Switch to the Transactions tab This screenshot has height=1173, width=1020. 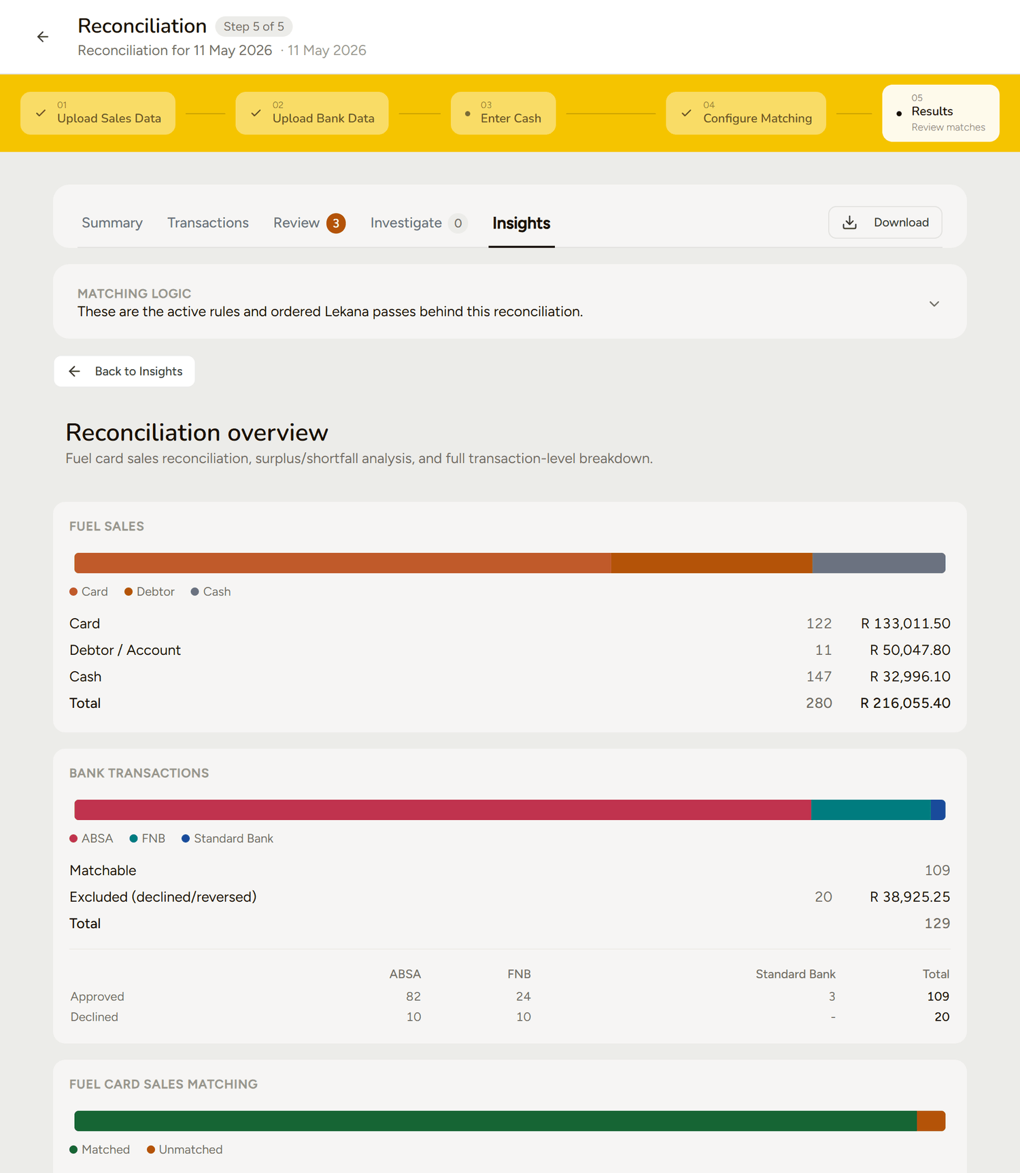click(x=208, y=223)
